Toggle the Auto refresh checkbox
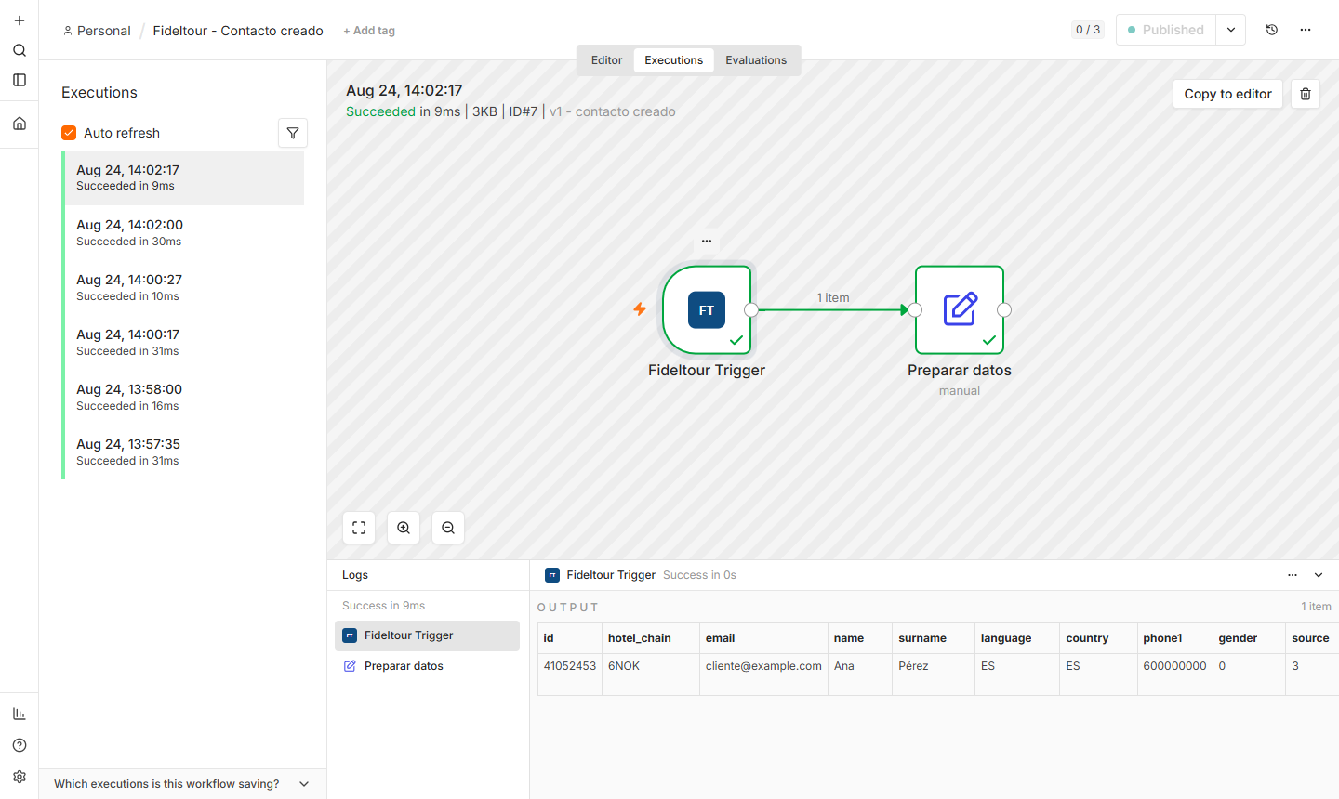 (x=69, y=133)
